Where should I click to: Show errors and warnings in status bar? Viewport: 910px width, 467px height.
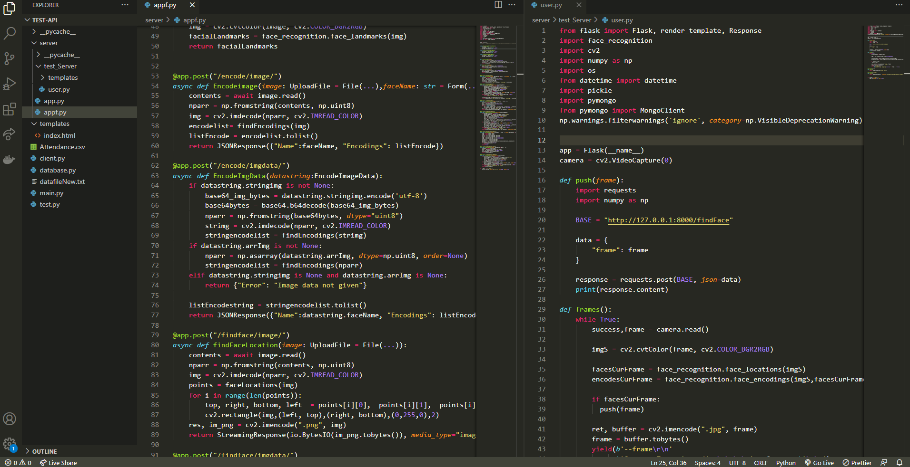click(18, 463)
